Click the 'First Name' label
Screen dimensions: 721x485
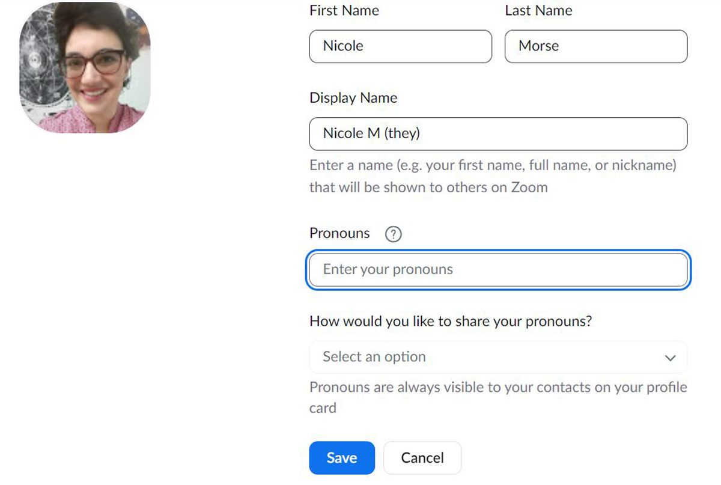tap(344, 10)
